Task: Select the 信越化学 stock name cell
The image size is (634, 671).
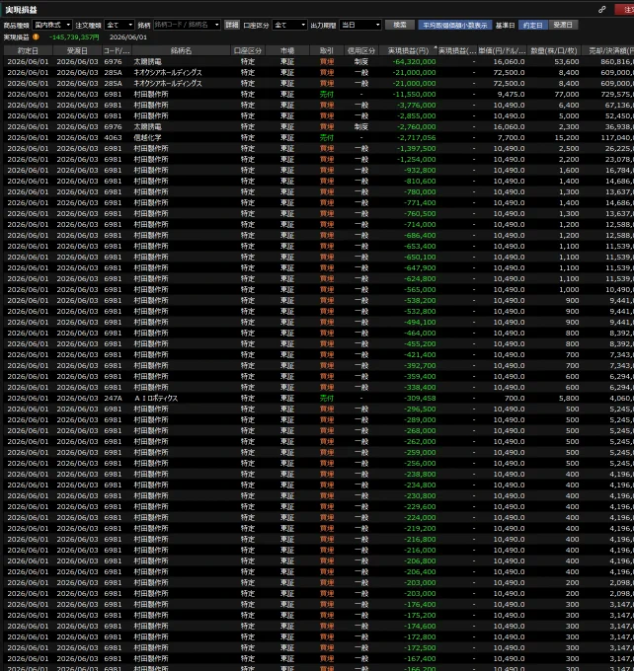Action: [147, 138]
